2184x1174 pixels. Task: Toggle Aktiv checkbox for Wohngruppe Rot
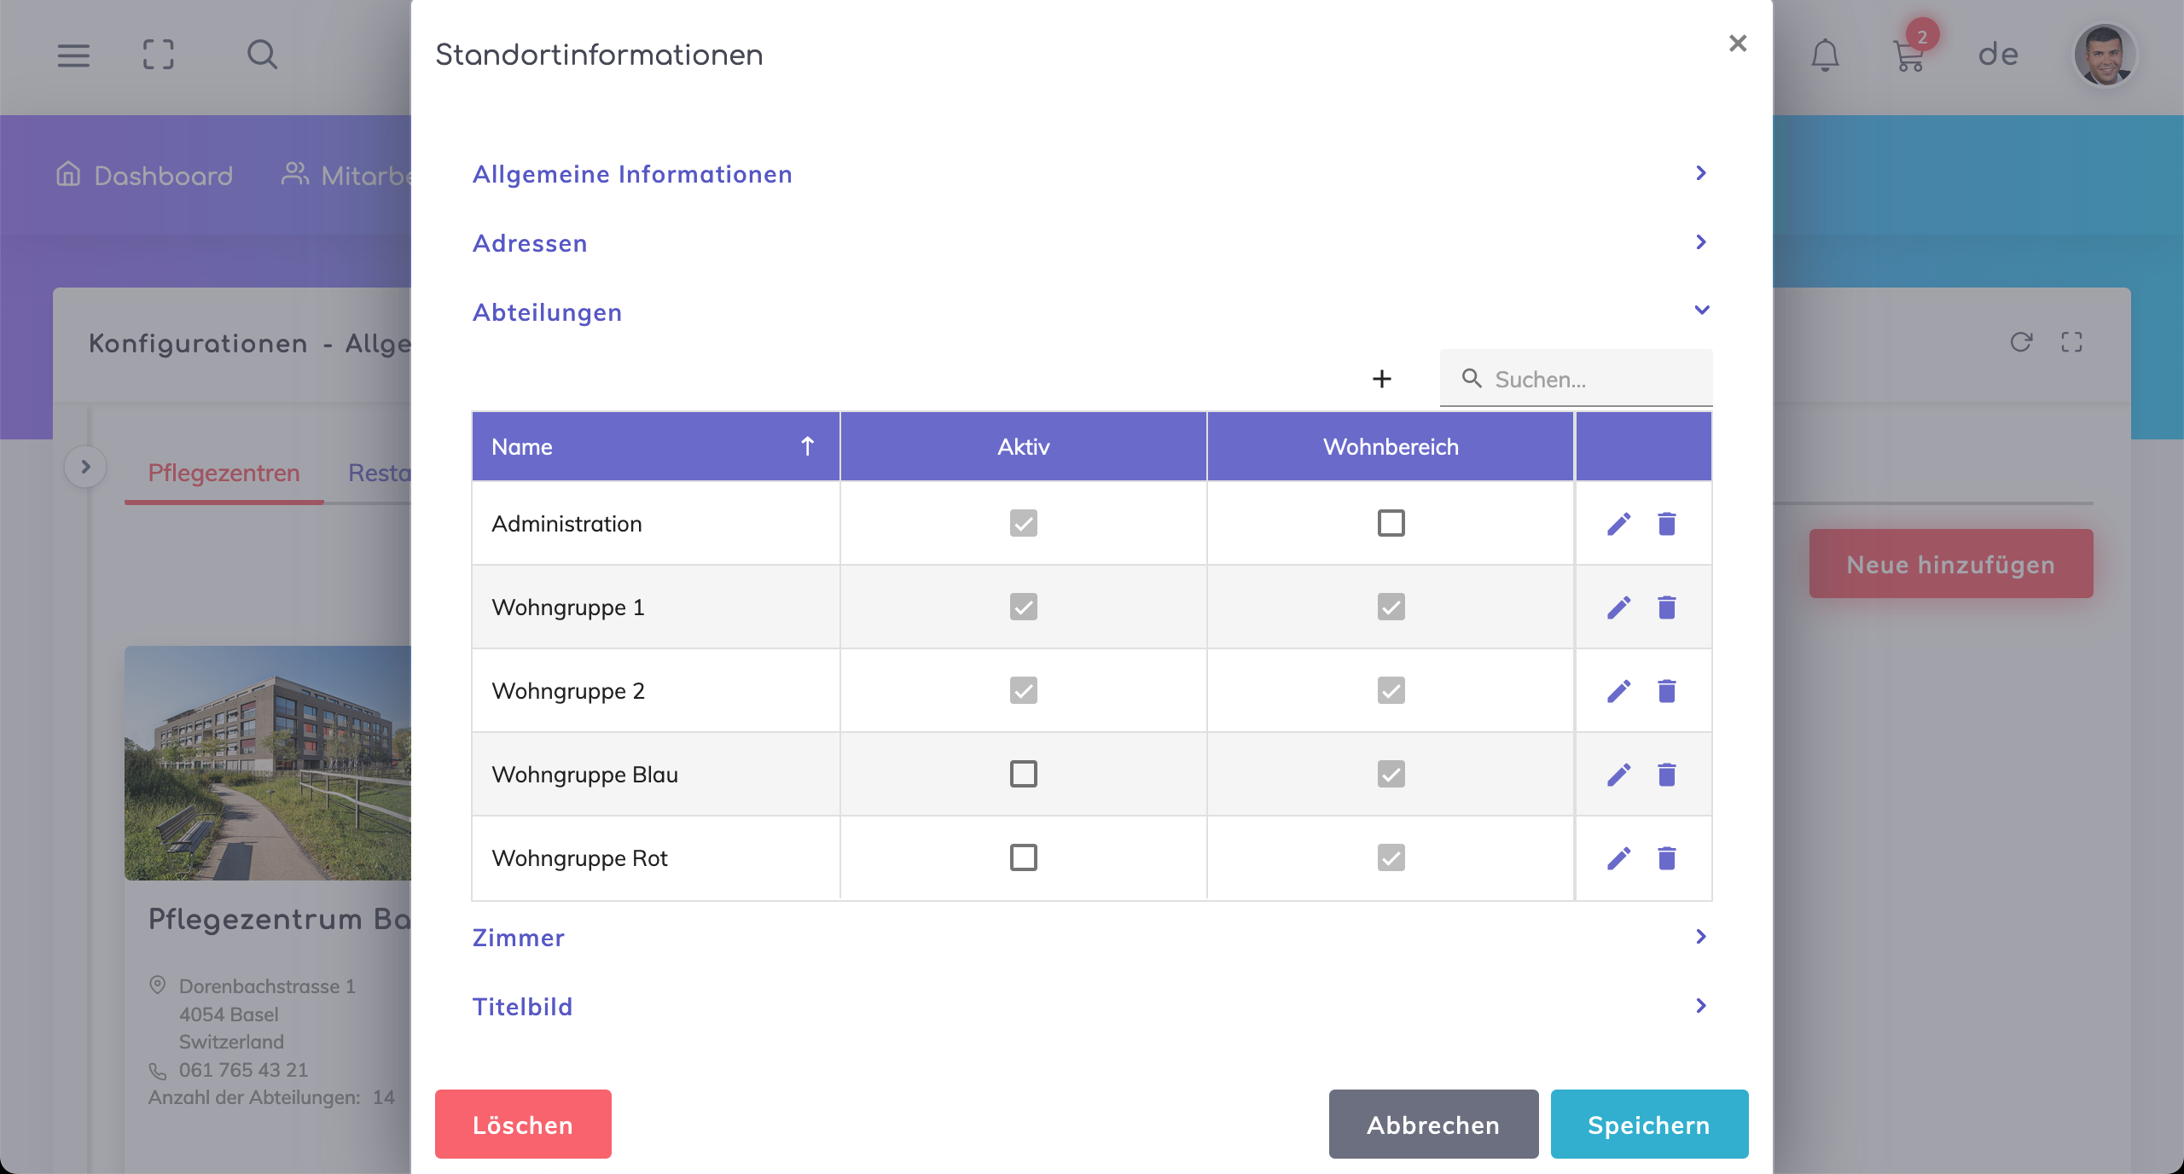[x=1023, y=857]
